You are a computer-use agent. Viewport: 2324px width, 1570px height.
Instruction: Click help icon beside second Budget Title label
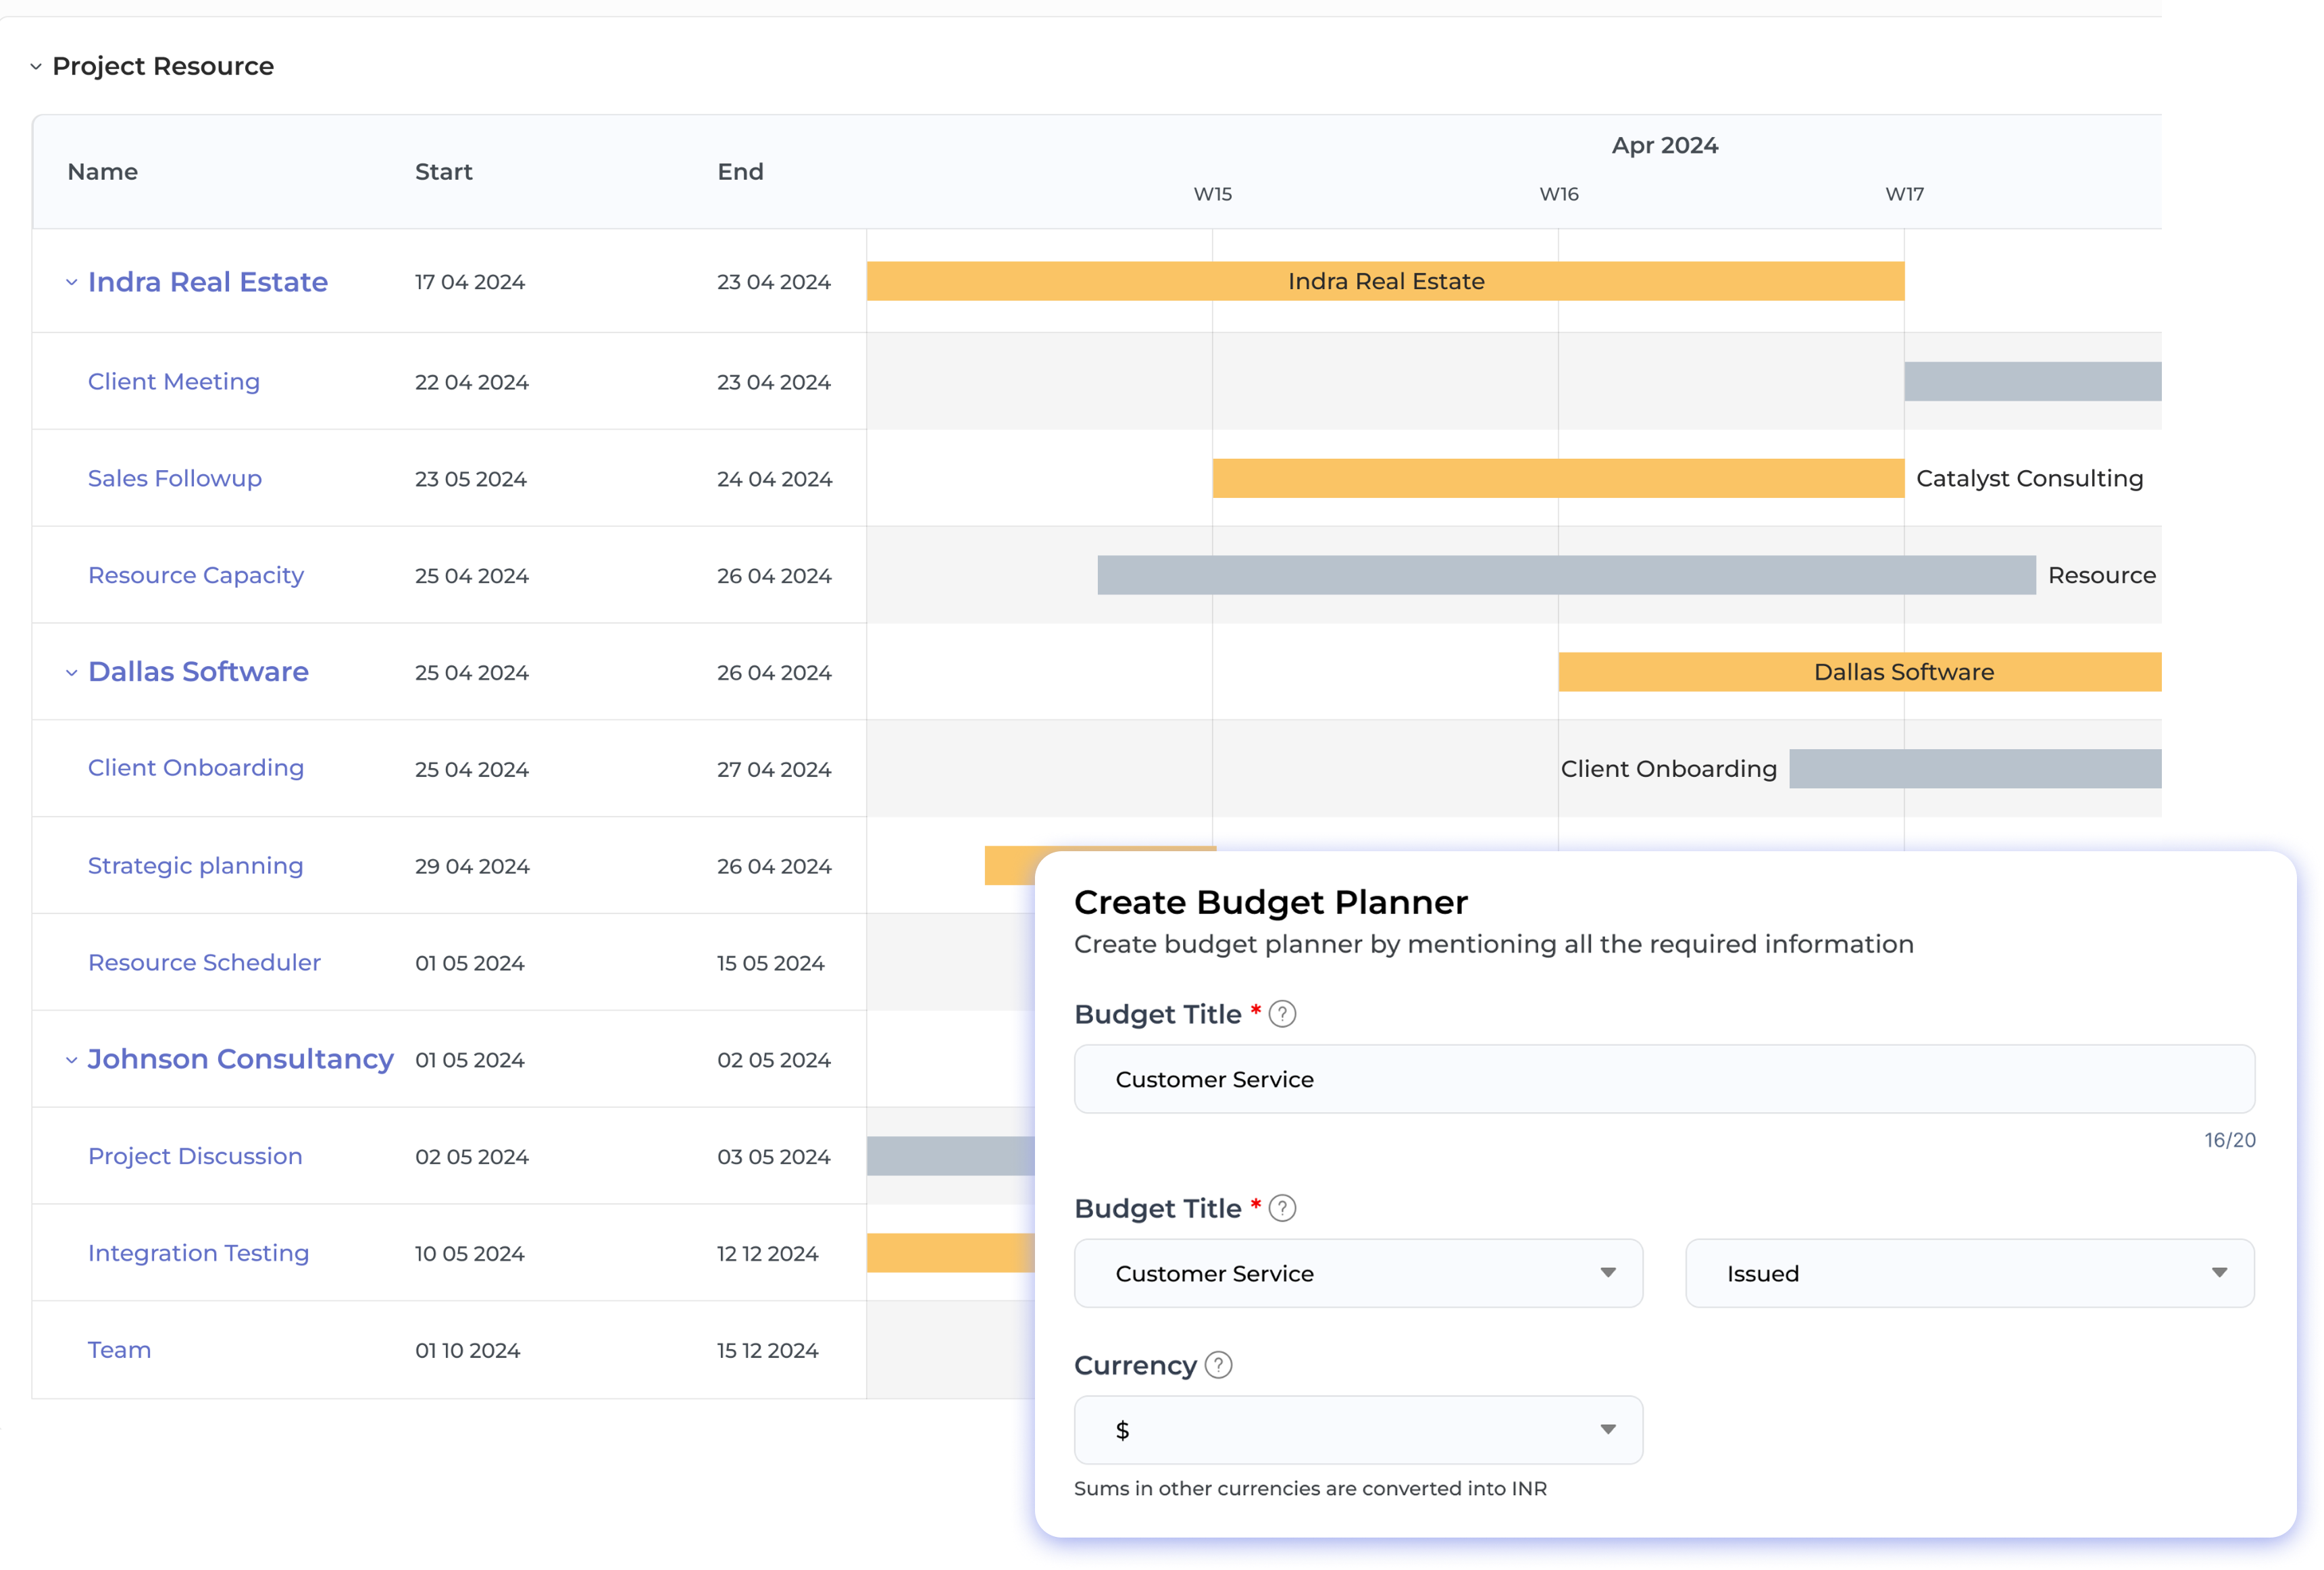point(1282,1208)
